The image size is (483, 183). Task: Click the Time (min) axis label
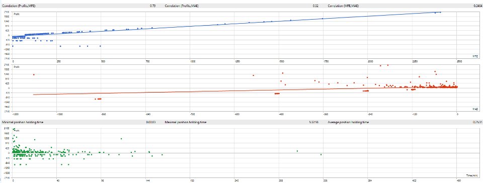[472, 175]
